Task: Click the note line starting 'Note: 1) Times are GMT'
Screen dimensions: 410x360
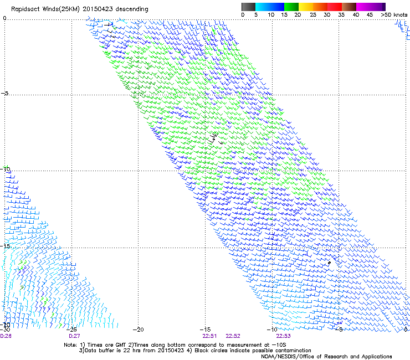Action: click(x=175, y=345)
